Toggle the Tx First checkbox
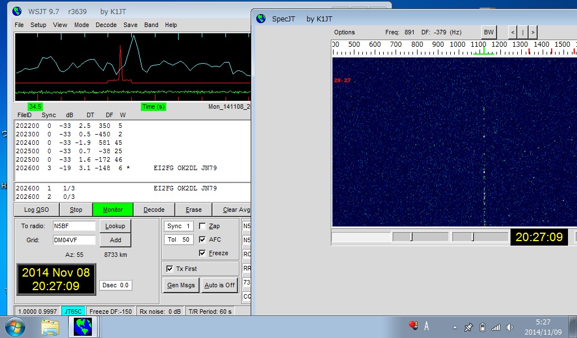Image resolution: width=577 pixels, height=338 pixels. pos(170,269)
